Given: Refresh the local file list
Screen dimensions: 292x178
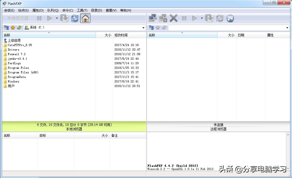Looking at the screenshot, I should click(x=75, y=18).
